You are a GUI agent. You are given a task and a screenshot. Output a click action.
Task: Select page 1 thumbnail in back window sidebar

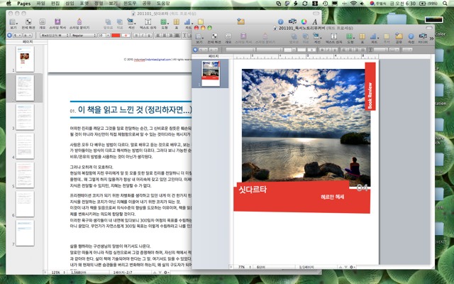point(25,59)
